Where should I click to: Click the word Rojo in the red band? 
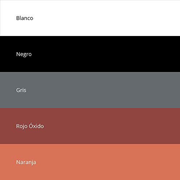[x=22, y=127]
